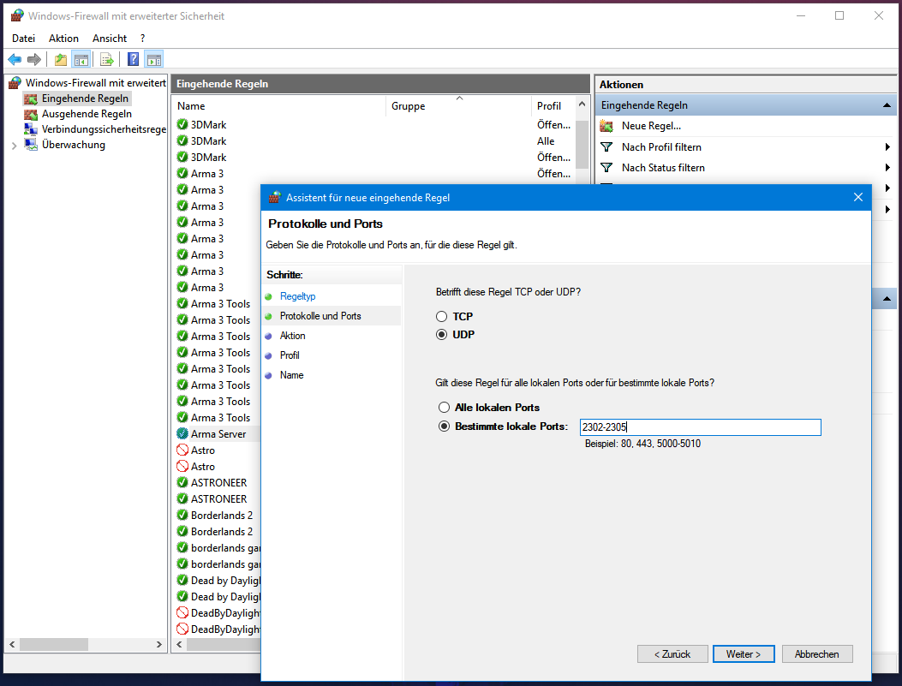The width and height of the screenshot is (902, 686).
Task: Click the firewall icon in the wizard title bar
Action: pos(274,197)
